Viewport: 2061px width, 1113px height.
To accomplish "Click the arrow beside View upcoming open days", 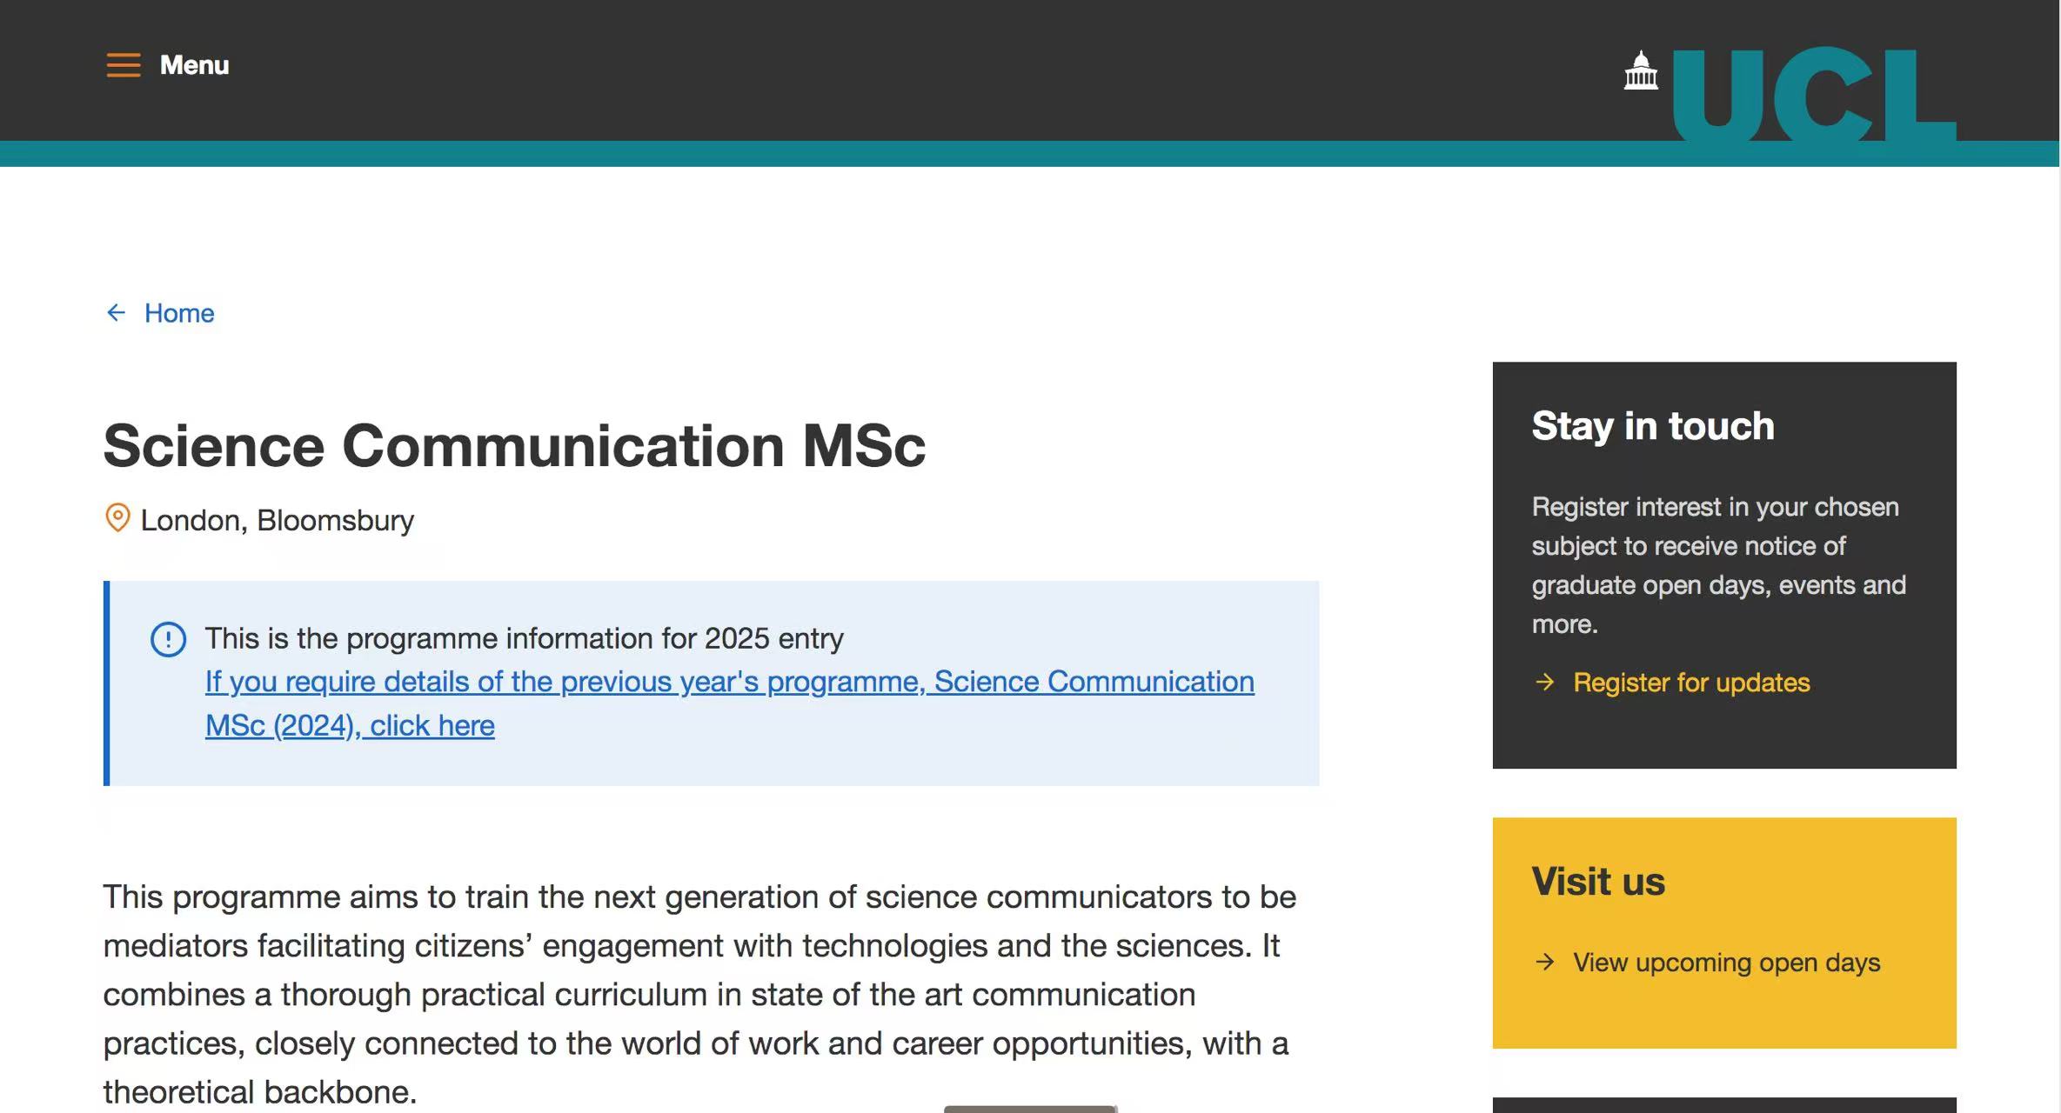I will 1545,963.
